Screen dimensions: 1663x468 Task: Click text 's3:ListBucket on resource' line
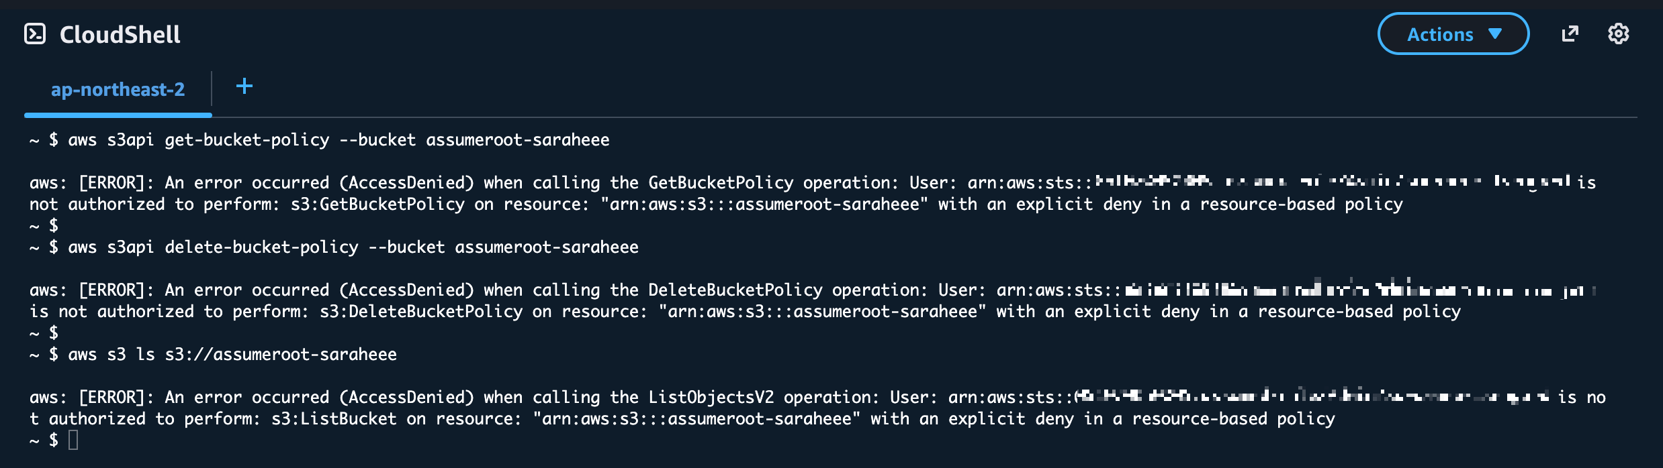682,418
